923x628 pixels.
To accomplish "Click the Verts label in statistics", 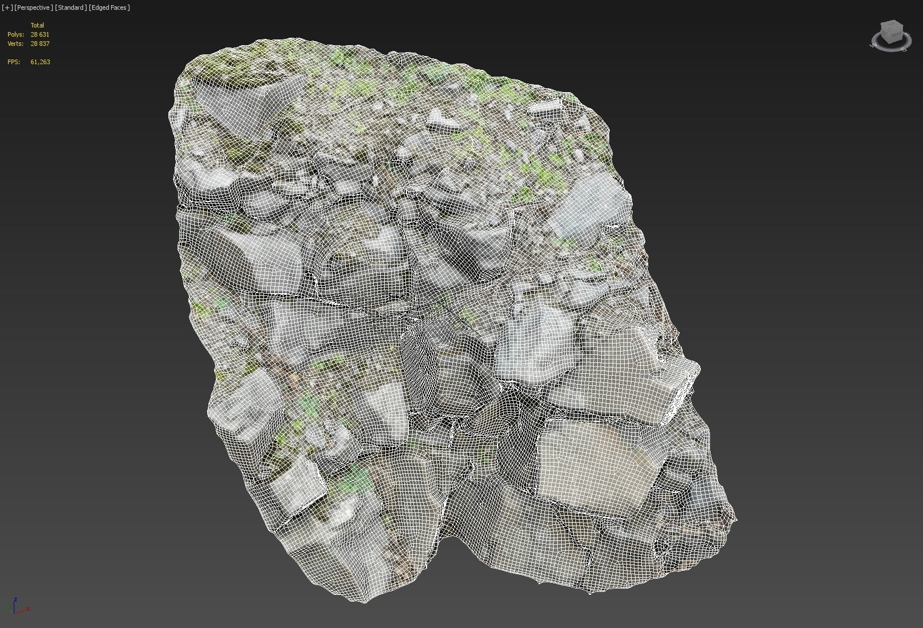I will click(15, 44).
